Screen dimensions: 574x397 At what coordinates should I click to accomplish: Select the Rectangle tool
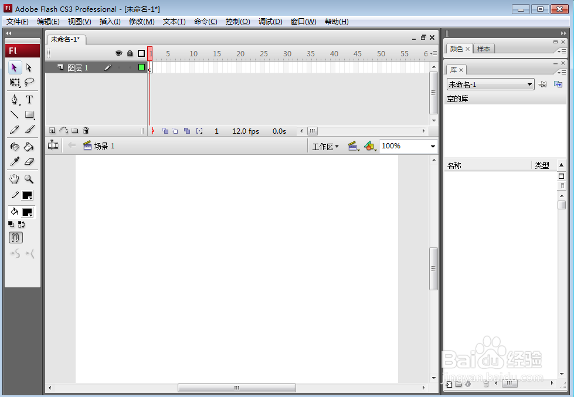(29, 114)
